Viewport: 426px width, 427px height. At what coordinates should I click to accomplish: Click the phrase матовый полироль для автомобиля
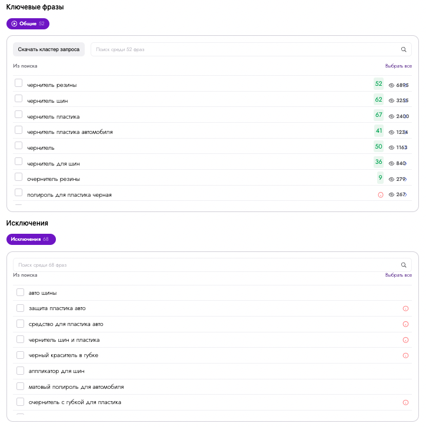pos(76,387)
